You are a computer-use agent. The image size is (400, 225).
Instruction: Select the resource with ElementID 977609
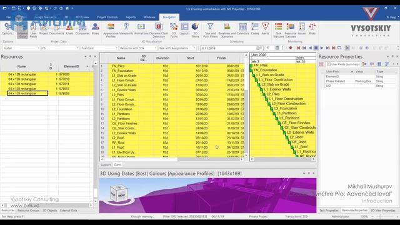coord(47,74)
